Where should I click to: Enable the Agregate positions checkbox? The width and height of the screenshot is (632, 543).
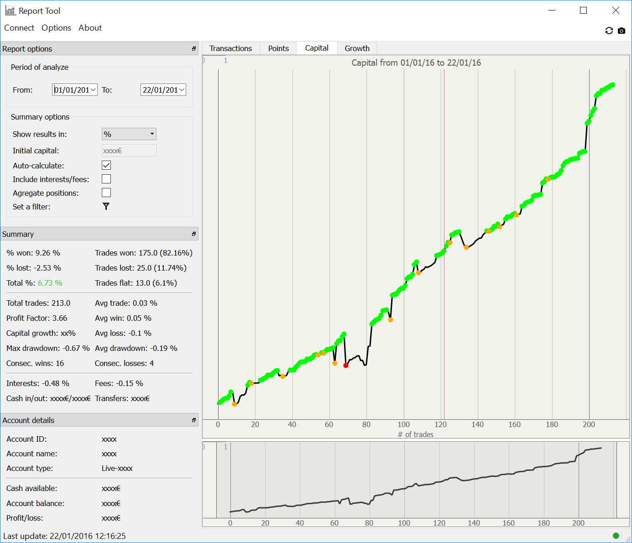pos(106,193)
